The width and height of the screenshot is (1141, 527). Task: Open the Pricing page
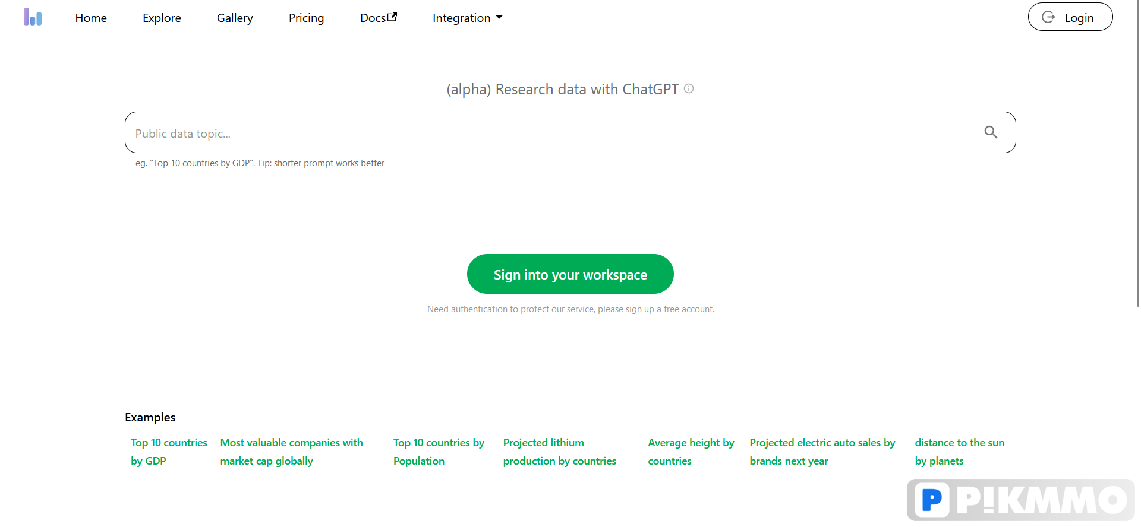[306, 18]
